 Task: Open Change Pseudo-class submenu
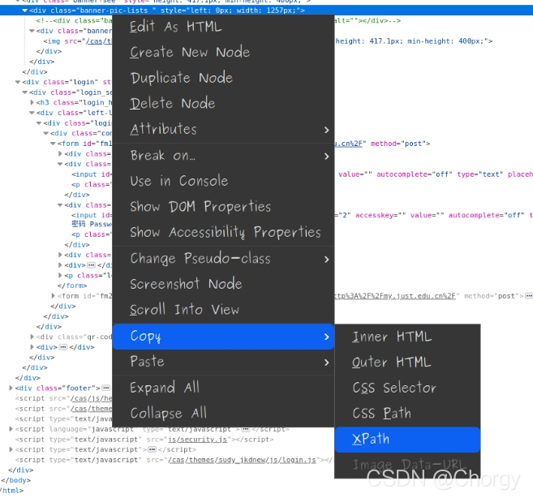point(223,259)
